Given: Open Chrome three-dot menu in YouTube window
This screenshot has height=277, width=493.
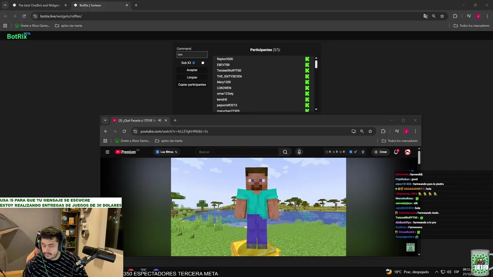Looking at the screenshot, I should click(415, 131).
